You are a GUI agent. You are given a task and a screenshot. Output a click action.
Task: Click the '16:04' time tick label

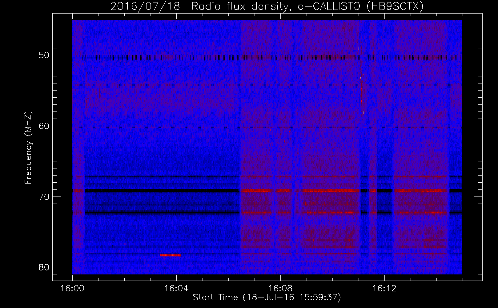click(176, 289)
